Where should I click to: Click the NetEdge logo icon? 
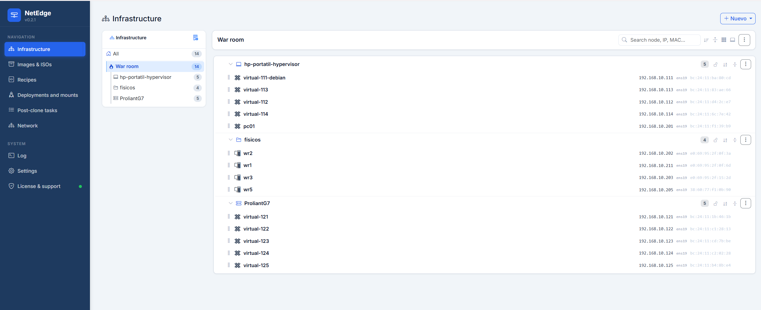click(x=14, y=15)
